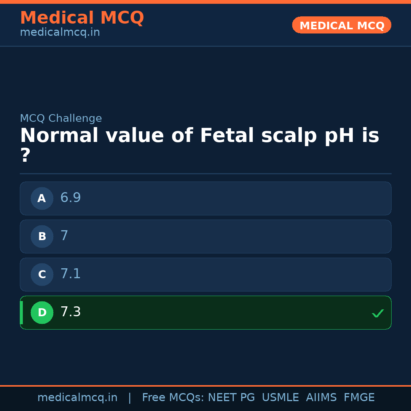
Task: Select the circular B badge icon
Action: [x=42, y=236]
